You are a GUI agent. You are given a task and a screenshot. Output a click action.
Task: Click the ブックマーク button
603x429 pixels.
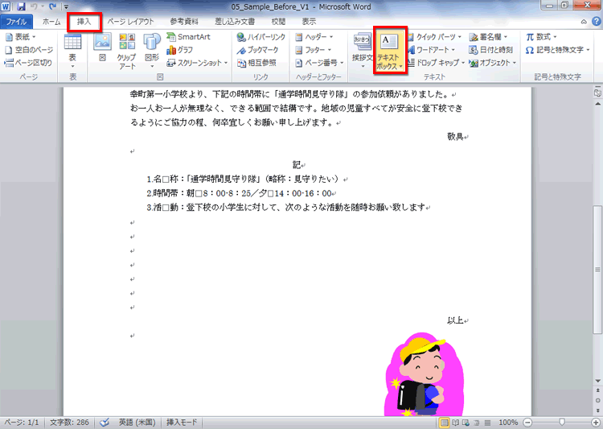(x=257, y=50)
